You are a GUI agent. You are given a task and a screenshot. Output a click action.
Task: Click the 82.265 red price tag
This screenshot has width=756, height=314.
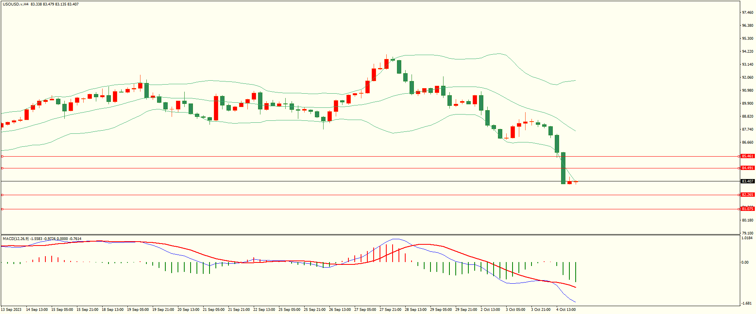pos(747,195)
